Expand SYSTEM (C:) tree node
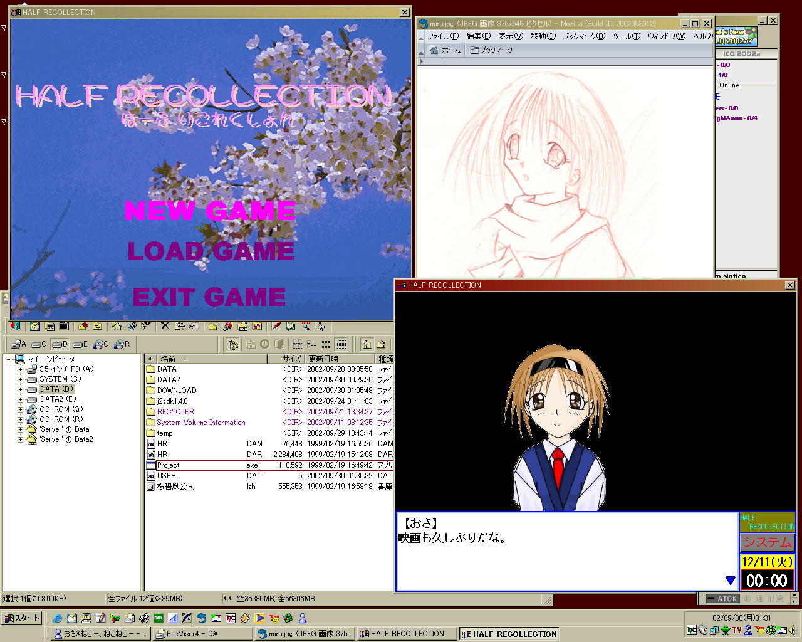The height and width of the screenshot is (642, 802). point(20,379)
